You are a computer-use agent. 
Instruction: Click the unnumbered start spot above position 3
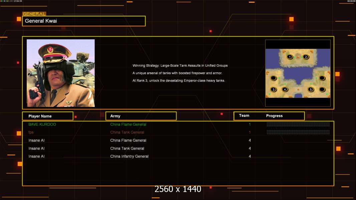[274, 78]
